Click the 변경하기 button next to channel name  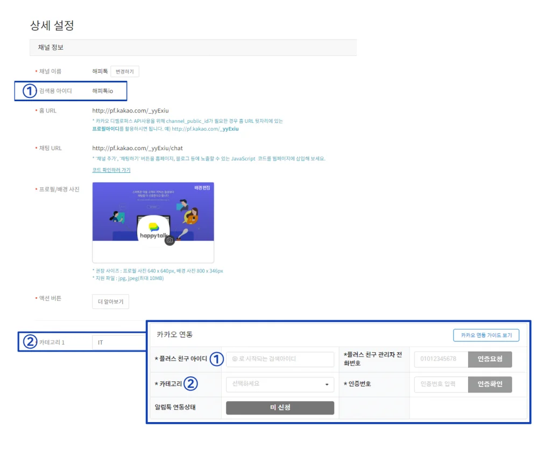tap(125, 71)
